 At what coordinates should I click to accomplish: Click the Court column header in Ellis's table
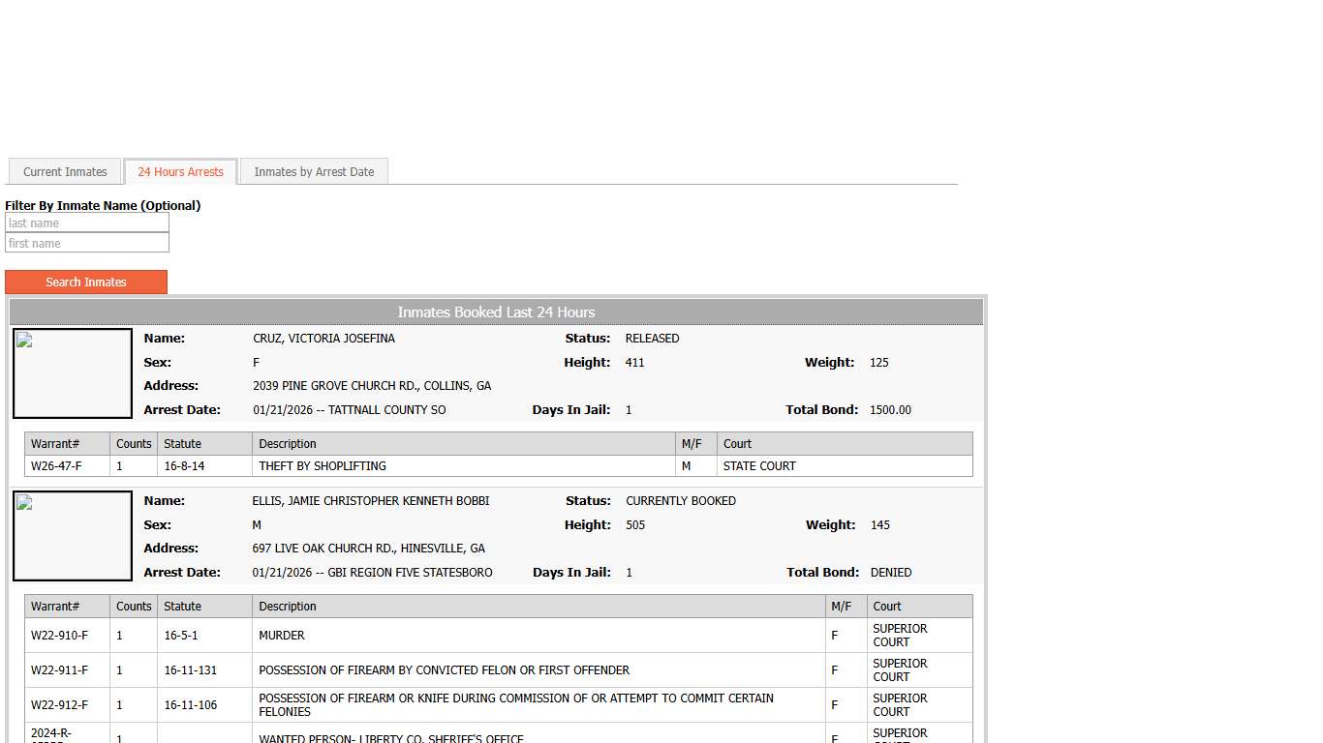click(x=886, y=607)
